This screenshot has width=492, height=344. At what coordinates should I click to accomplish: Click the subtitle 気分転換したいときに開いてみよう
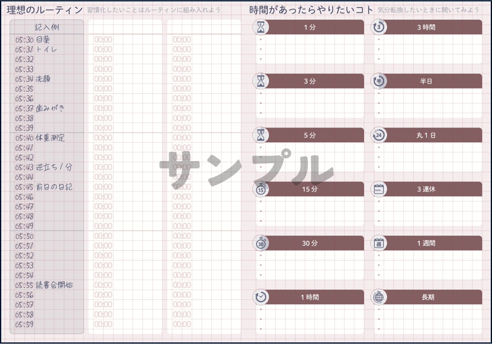428,10
